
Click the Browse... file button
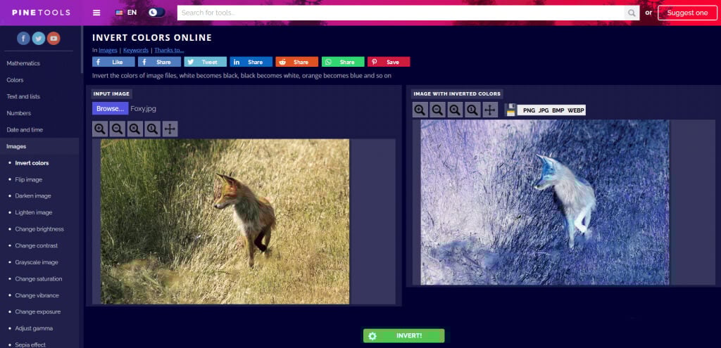pos(110,108)
